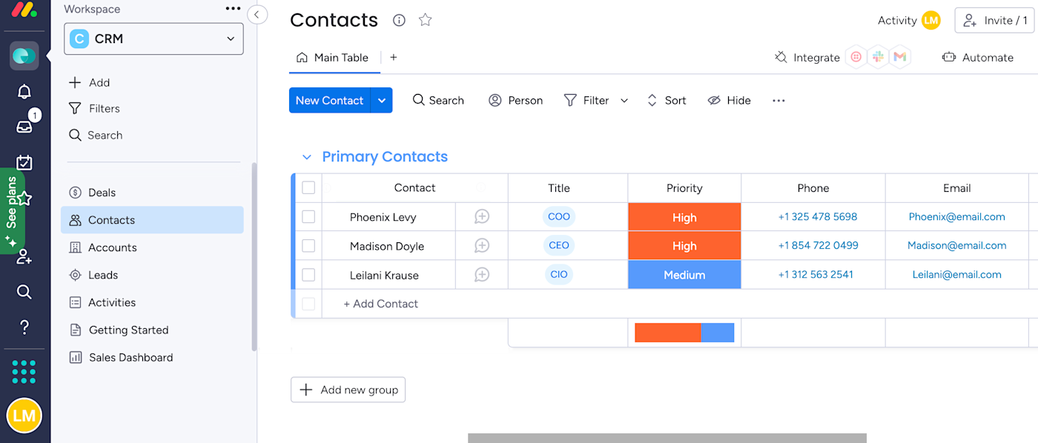Open the Phoenix@email.com link
This screenshot has width=1038, height=443.
pos(956,217)
